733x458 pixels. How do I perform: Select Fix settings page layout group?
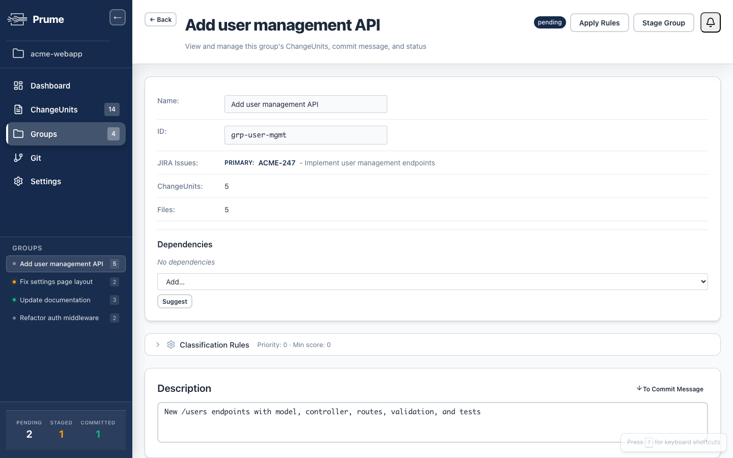point(66,281)
